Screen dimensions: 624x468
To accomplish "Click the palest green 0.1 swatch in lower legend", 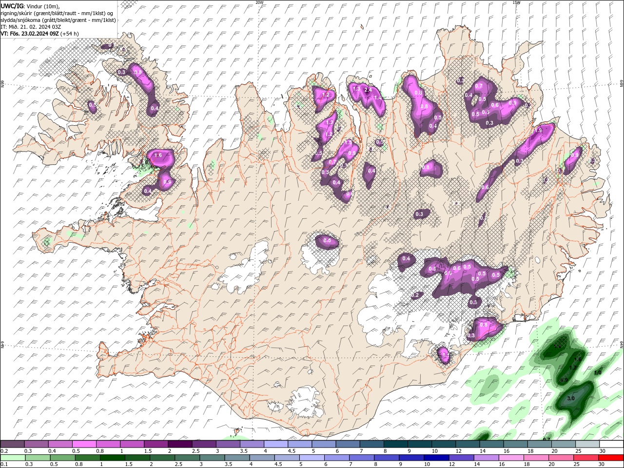I will (x=13, y=458).
